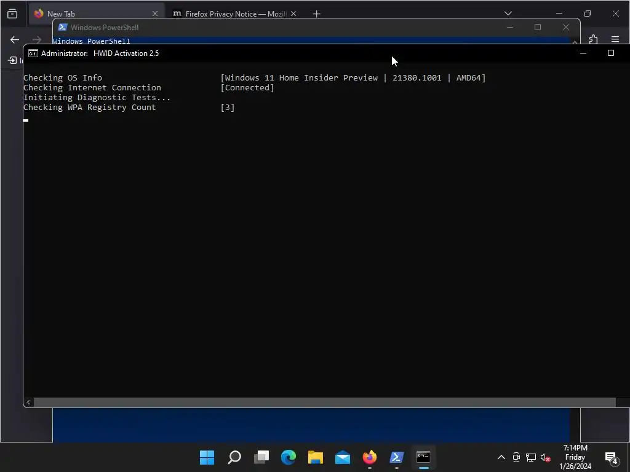Close the Firefox Privacy Notice tab
Viewport: 630px width, 472px height.
(293, 14)
